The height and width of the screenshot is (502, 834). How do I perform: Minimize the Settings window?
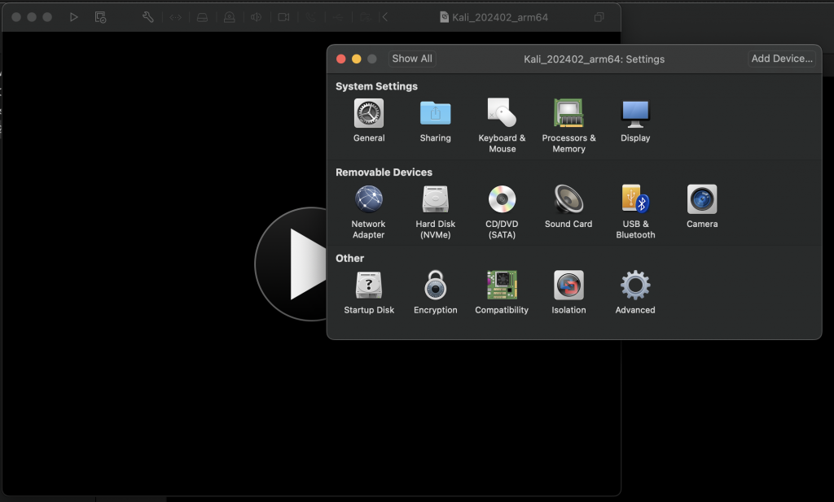(x=357, y=59)
